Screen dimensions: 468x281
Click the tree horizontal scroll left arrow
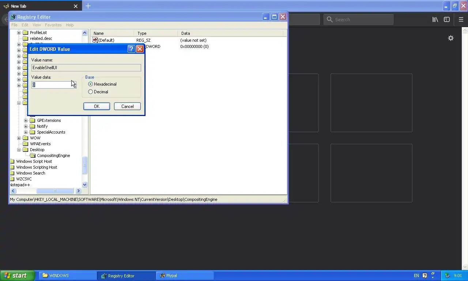pos(13,191)
